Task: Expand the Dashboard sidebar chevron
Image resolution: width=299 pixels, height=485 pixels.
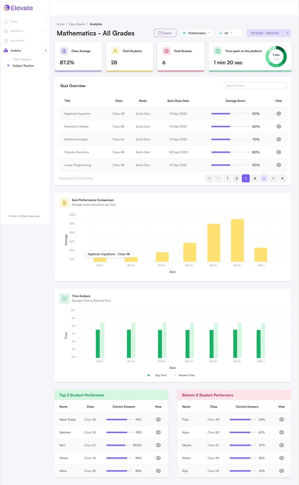Action: [46, 31]
